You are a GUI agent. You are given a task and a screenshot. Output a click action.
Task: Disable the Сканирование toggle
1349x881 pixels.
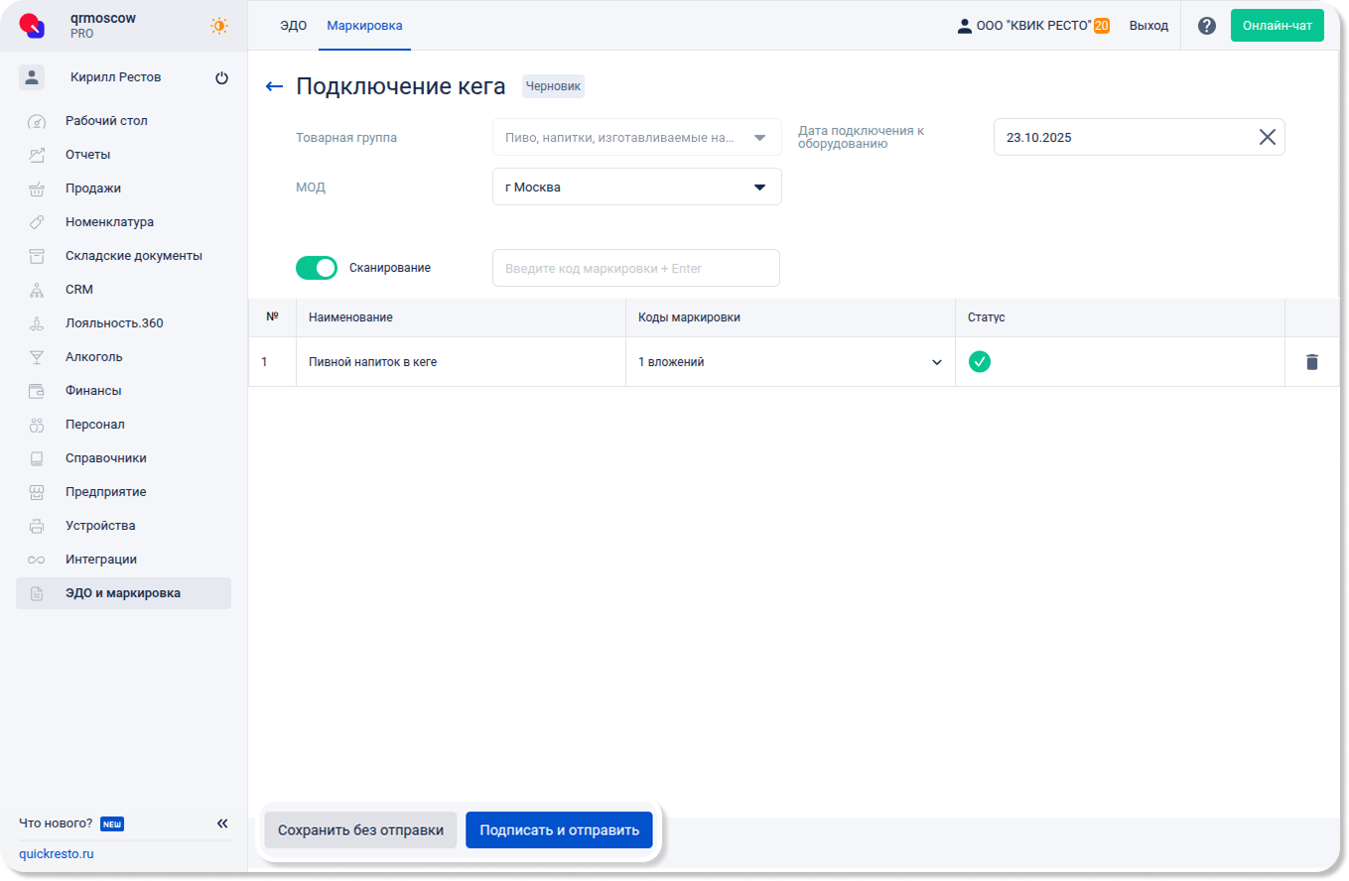point(317,268)
